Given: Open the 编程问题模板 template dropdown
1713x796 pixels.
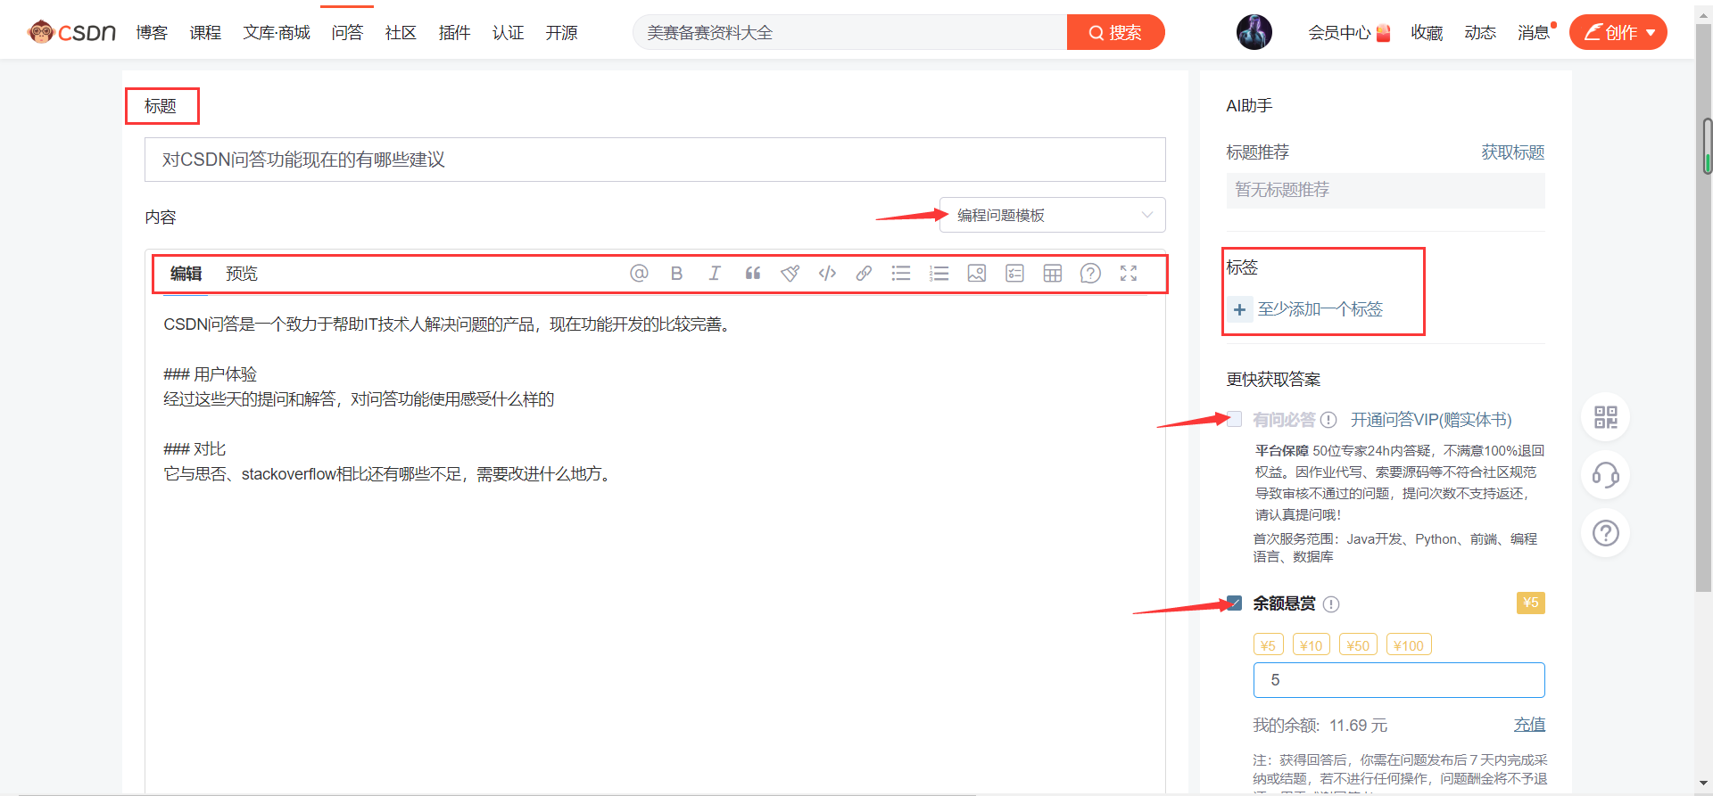Looking at the screenshot, I should coord(1053,215).
